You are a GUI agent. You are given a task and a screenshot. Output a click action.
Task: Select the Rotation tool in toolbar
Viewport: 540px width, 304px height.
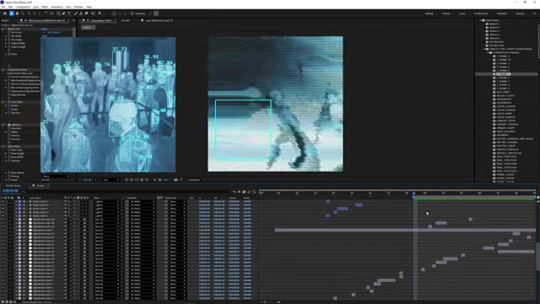coord(46,14)
